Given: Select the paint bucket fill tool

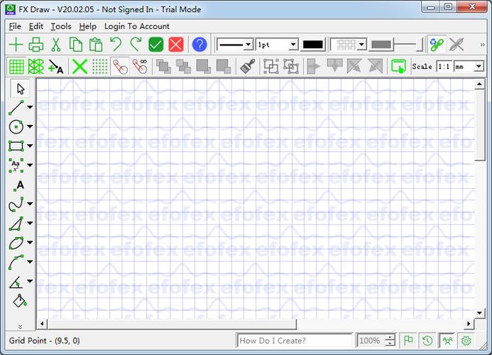Looking at the screenshot, I should pyautogui.click(x=19, y=300).
